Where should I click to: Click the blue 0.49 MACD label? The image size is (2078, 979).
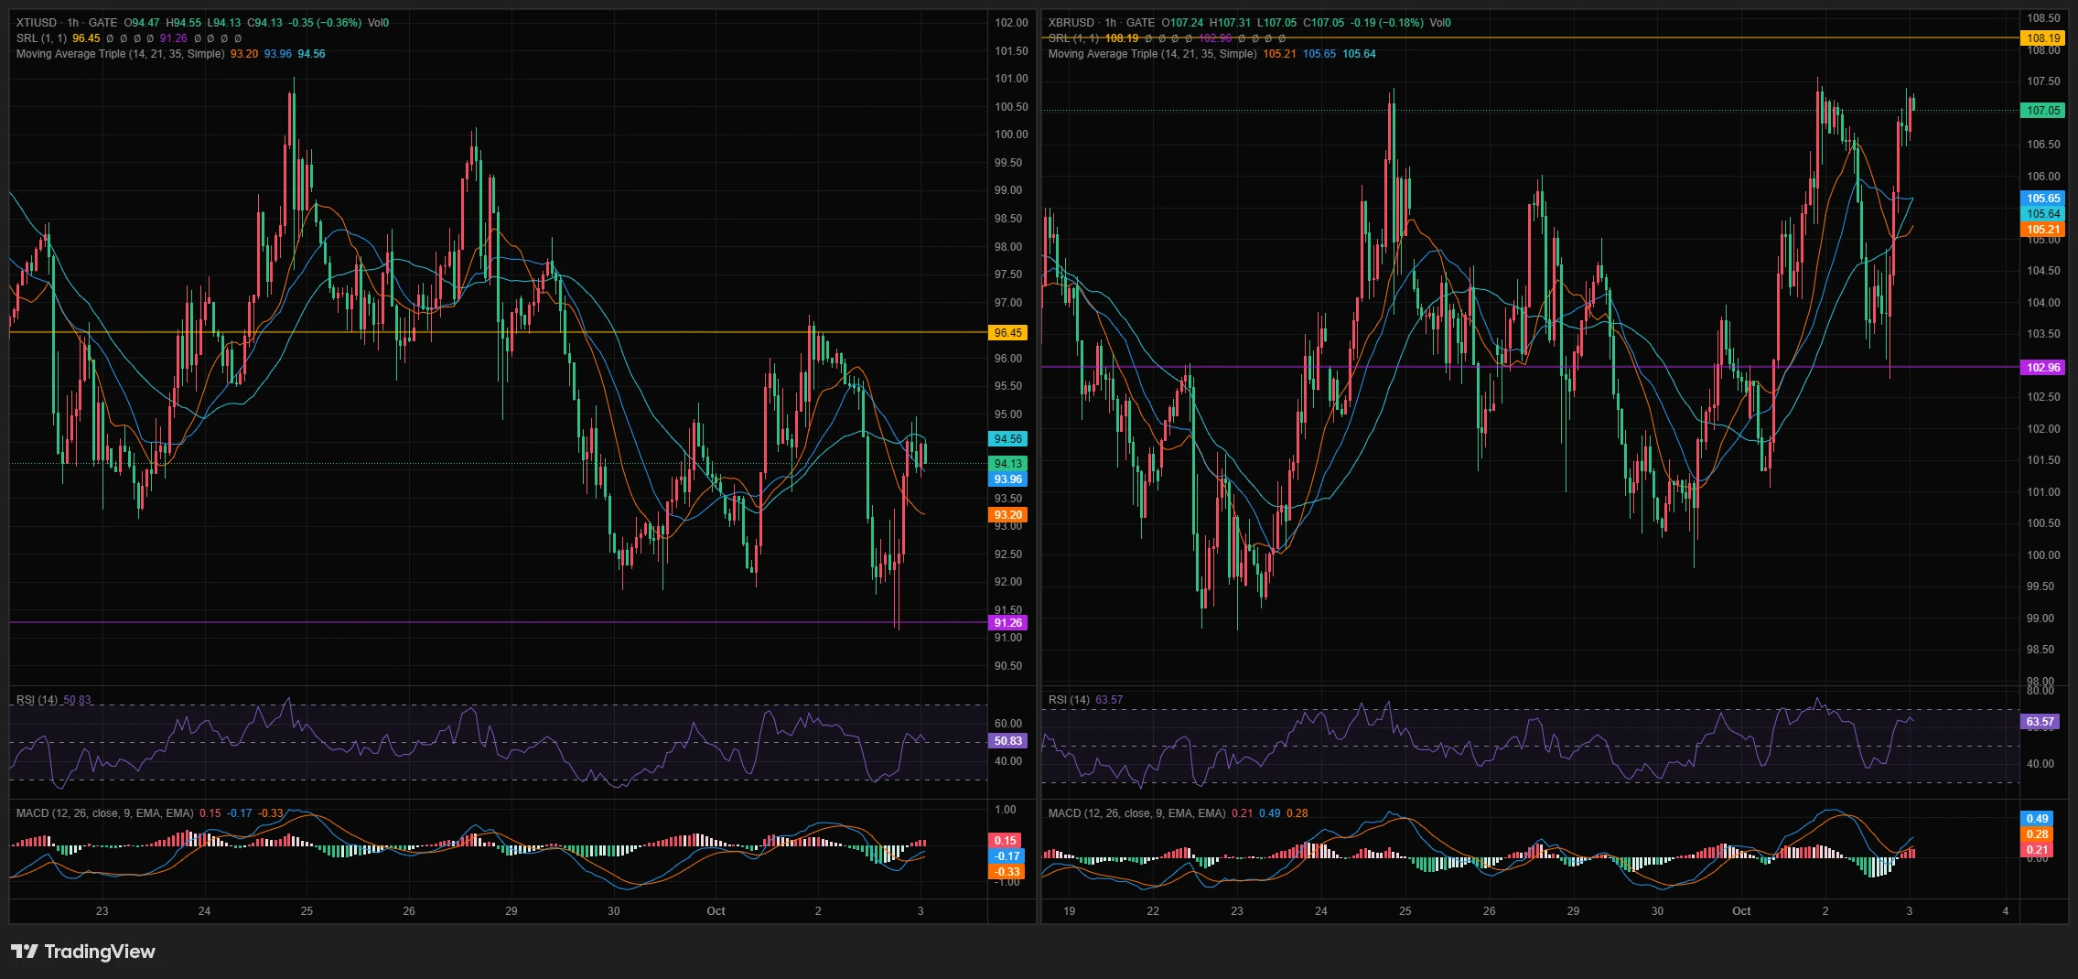tap(2037, 819)
